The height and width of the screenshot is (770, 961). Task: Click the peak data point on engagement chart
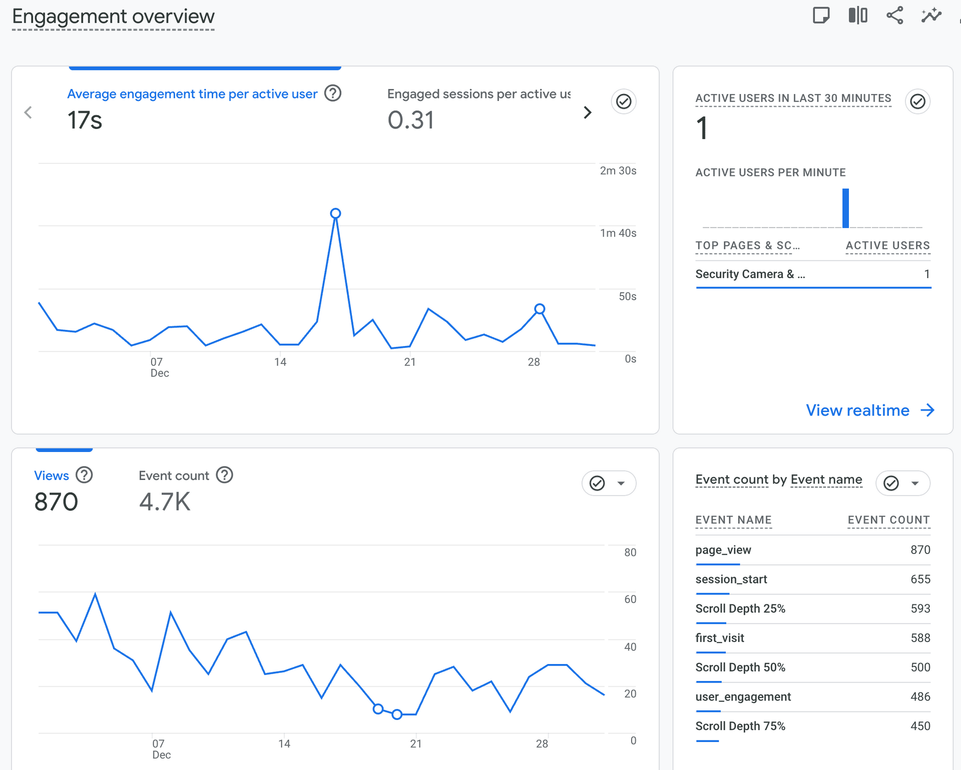coord(336,213)
